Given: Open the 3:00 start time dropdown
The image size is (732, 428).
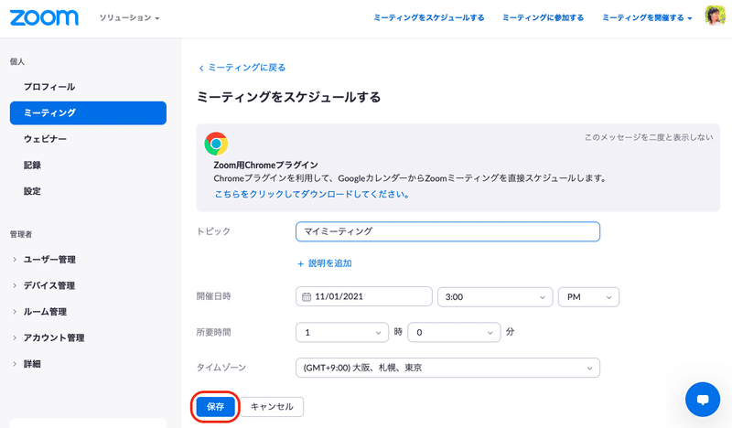Looking at the screenshot, I should [495, 297].
